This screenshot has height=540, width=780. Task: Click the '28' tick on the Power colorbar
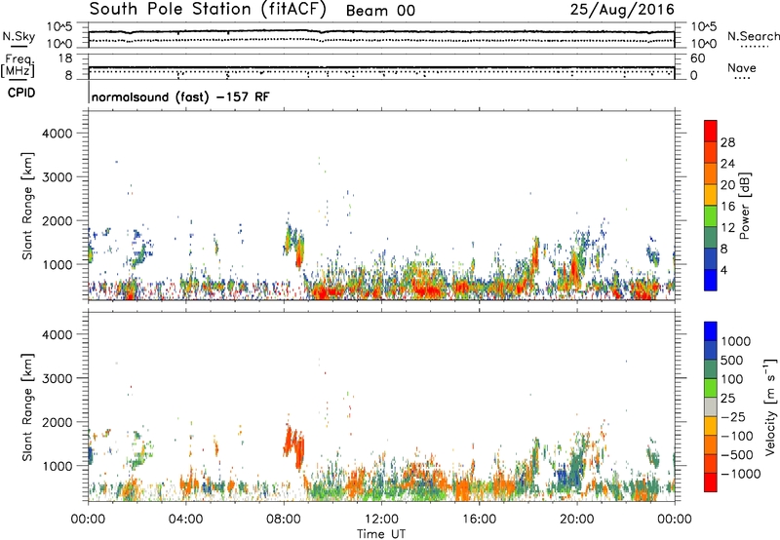pyautogui.click(x=727, y=142)
